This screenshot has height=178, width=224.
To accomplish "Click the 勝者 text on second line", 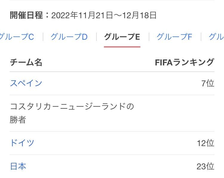I will [18, 119].
